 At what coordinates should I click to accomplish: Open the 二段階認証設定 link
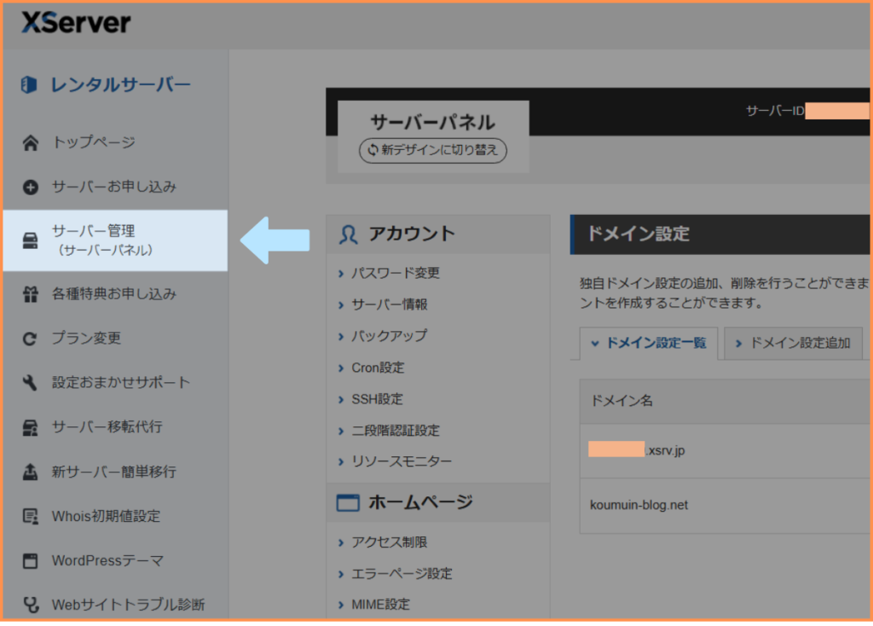[x=396, y=431]
